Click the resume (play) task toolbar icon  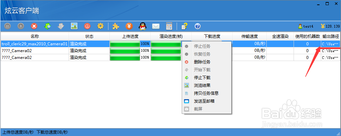click(21, 26)
